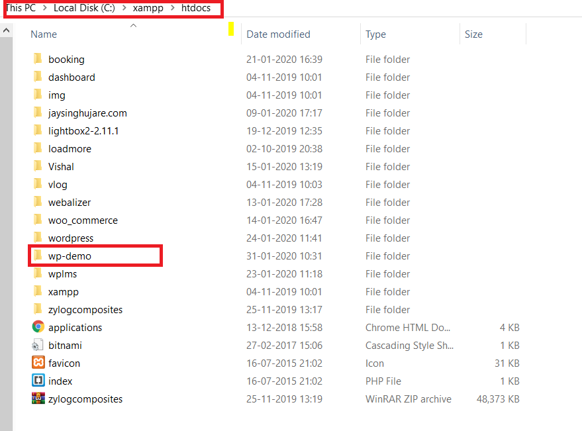Select the Vishal folder icon
Viewport: 582px width, 431px height.
[38, 166]
